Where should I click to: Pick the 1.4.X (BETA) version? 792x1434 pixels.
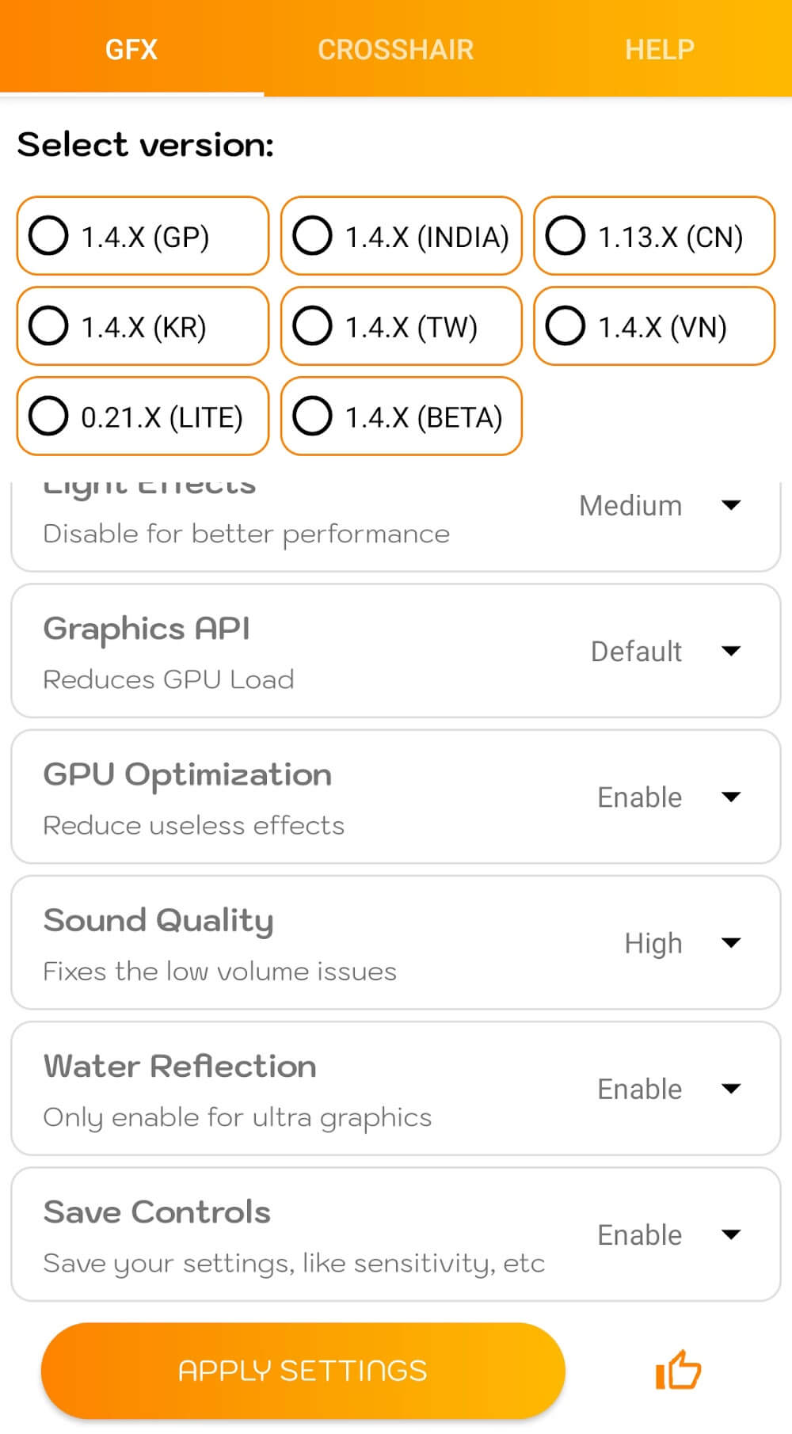click(402, 417)
